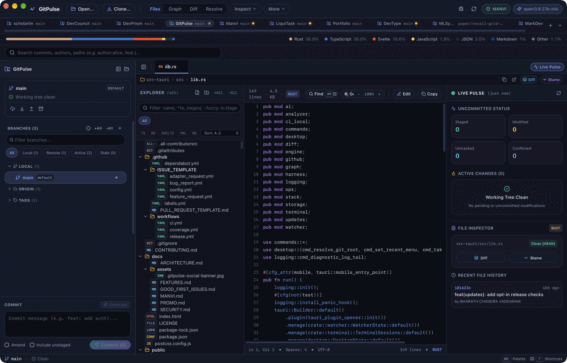
Task: Open the LiquiTask repository tab
Action: (290, 23)
